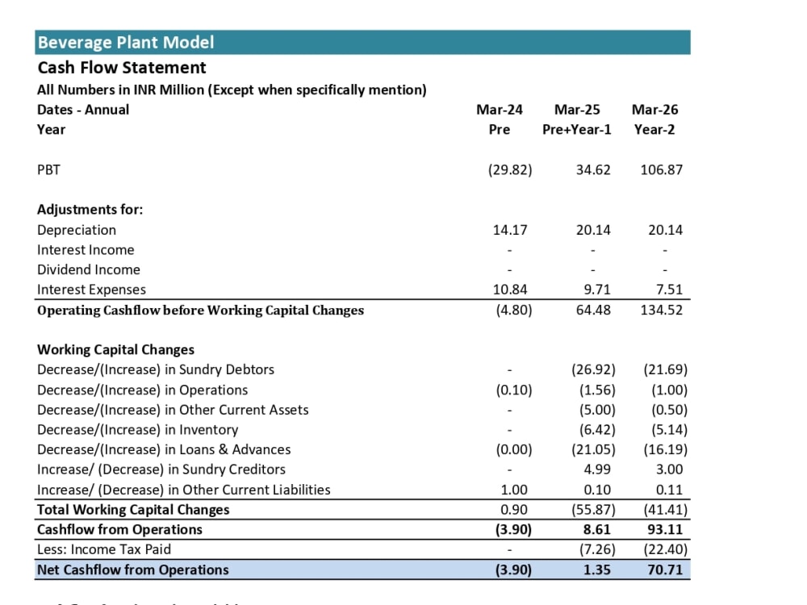Select the Pre+Year-1 year label

tap(576, 130)
